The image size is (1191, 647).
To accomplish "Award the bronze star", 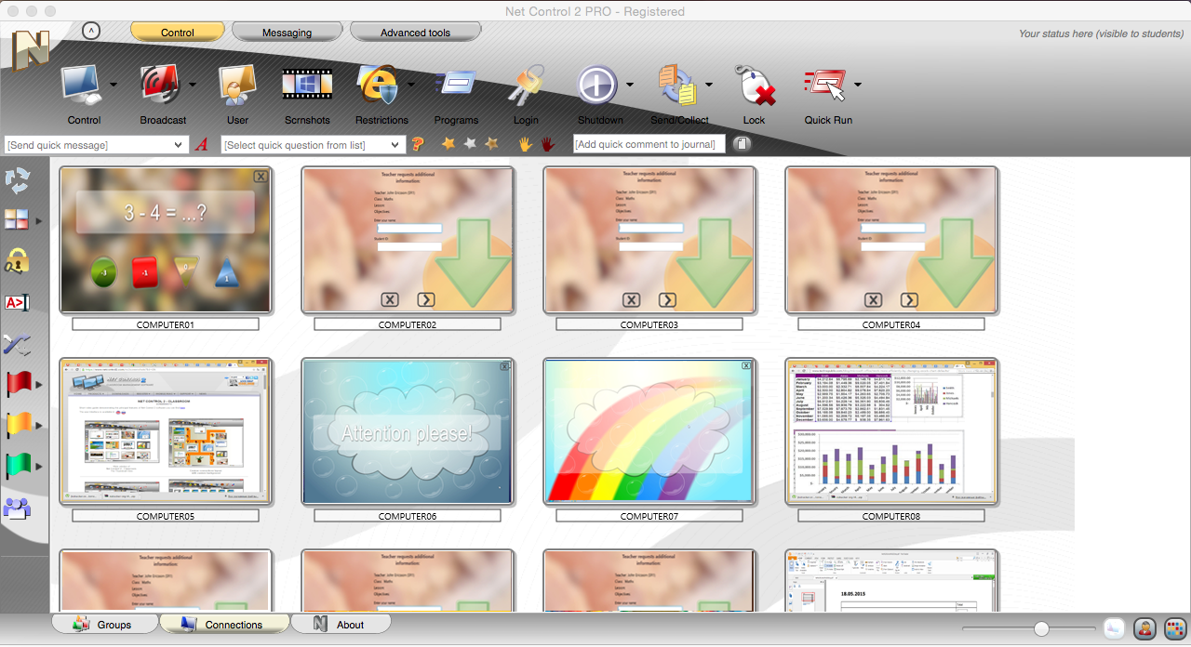I will [x=491, y=144].
